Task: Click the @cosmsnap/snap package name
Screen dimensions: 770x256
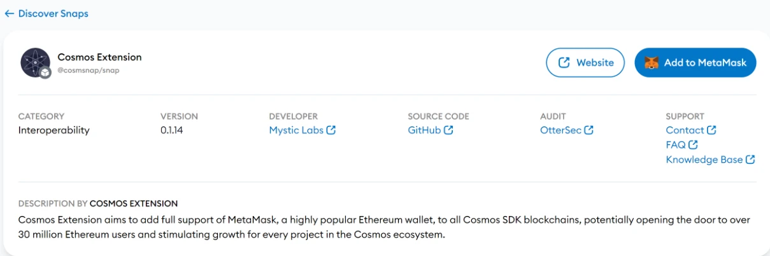Action: (89, 71)
